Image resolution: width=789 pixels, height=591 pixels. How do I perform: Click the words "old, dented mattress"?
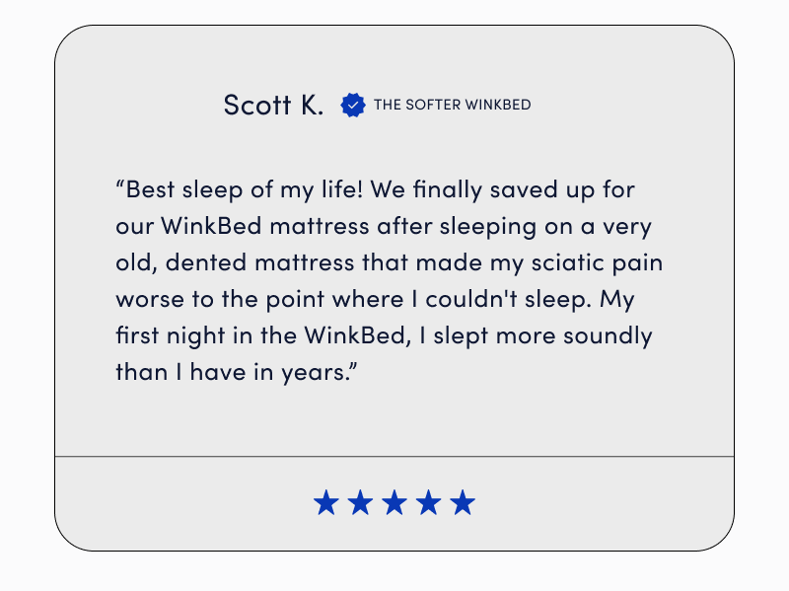235,262
